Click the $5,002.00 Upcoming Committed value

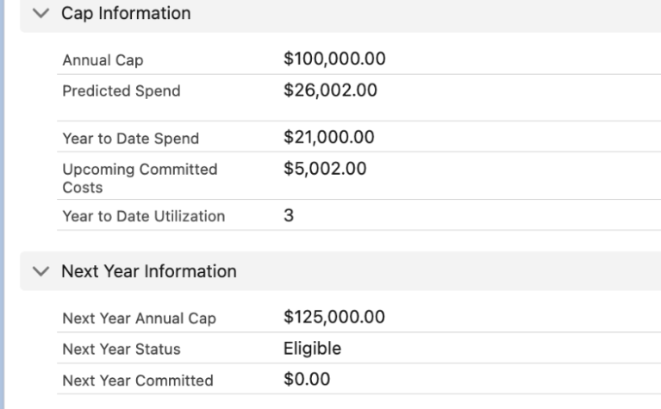(x=326, y=169)
